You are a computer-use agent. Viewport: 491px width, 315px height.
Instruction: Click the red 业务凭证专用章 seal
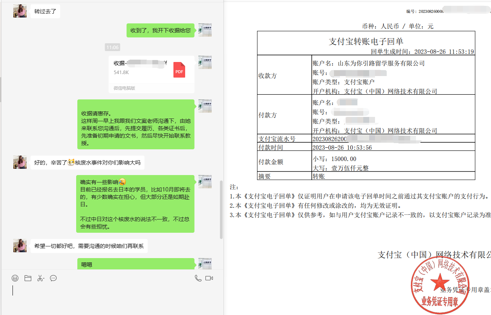(440, 285)
